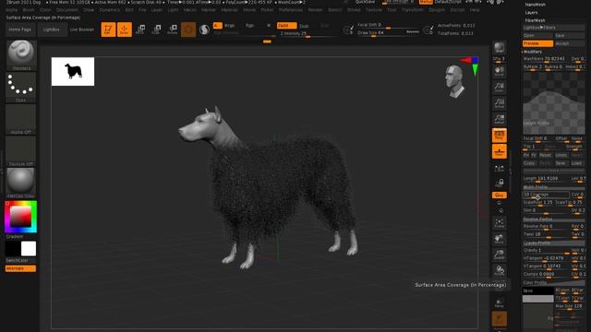
Task: Click the Actual size icon
Action: [x=499, y=103]
